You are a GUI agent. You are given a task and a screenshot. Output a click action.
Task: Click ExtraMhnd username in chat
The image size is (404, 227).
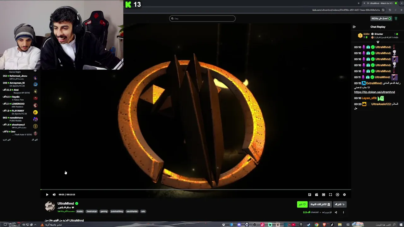pos(374,83)
